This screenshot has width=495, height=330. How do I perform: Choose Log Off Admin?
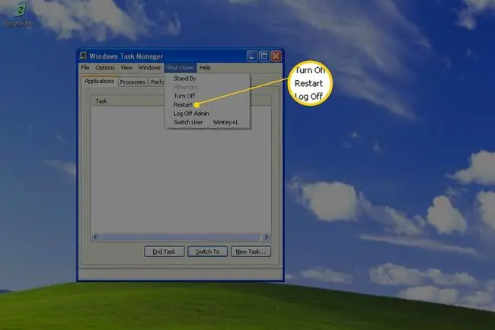pyautogui.click(x=207, y=114)
